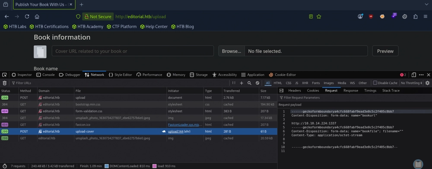Select the form-validation.css request row
The height and width of the screenshot is (169, 432).
138,111
